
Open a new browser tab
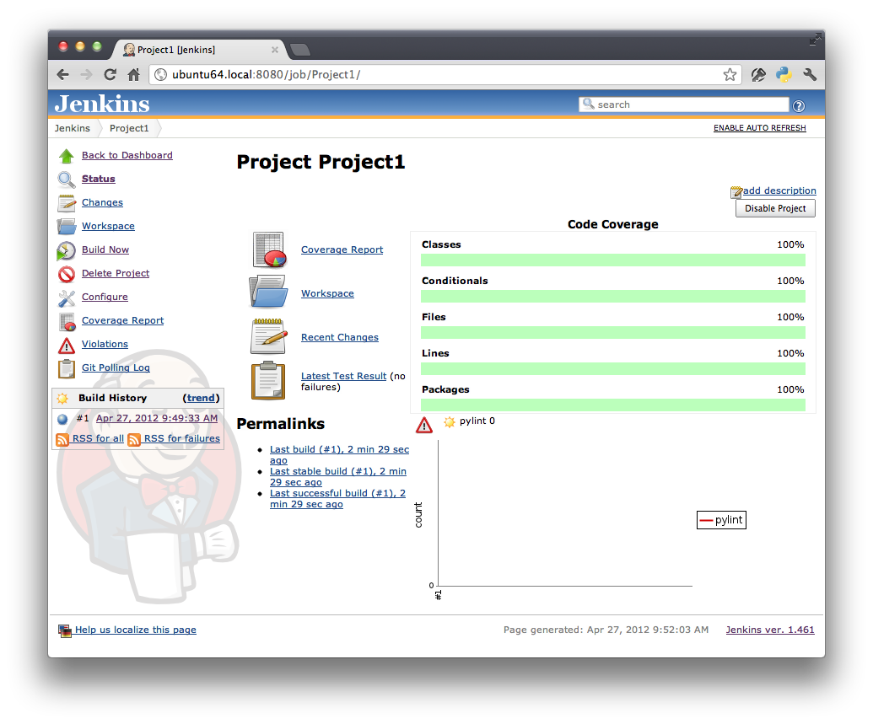tap(300, 50)
